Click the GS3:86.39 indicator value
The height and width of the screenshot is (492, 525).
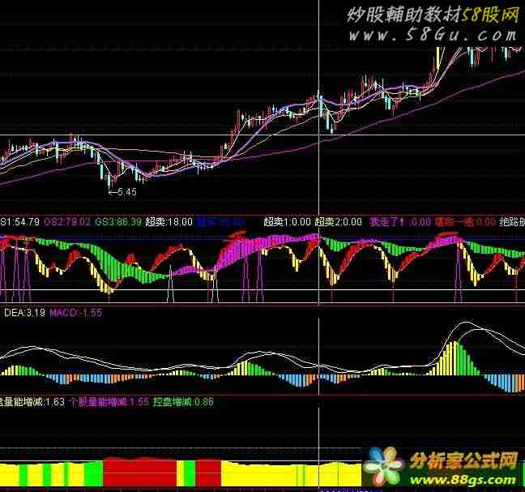click(118, 222)
